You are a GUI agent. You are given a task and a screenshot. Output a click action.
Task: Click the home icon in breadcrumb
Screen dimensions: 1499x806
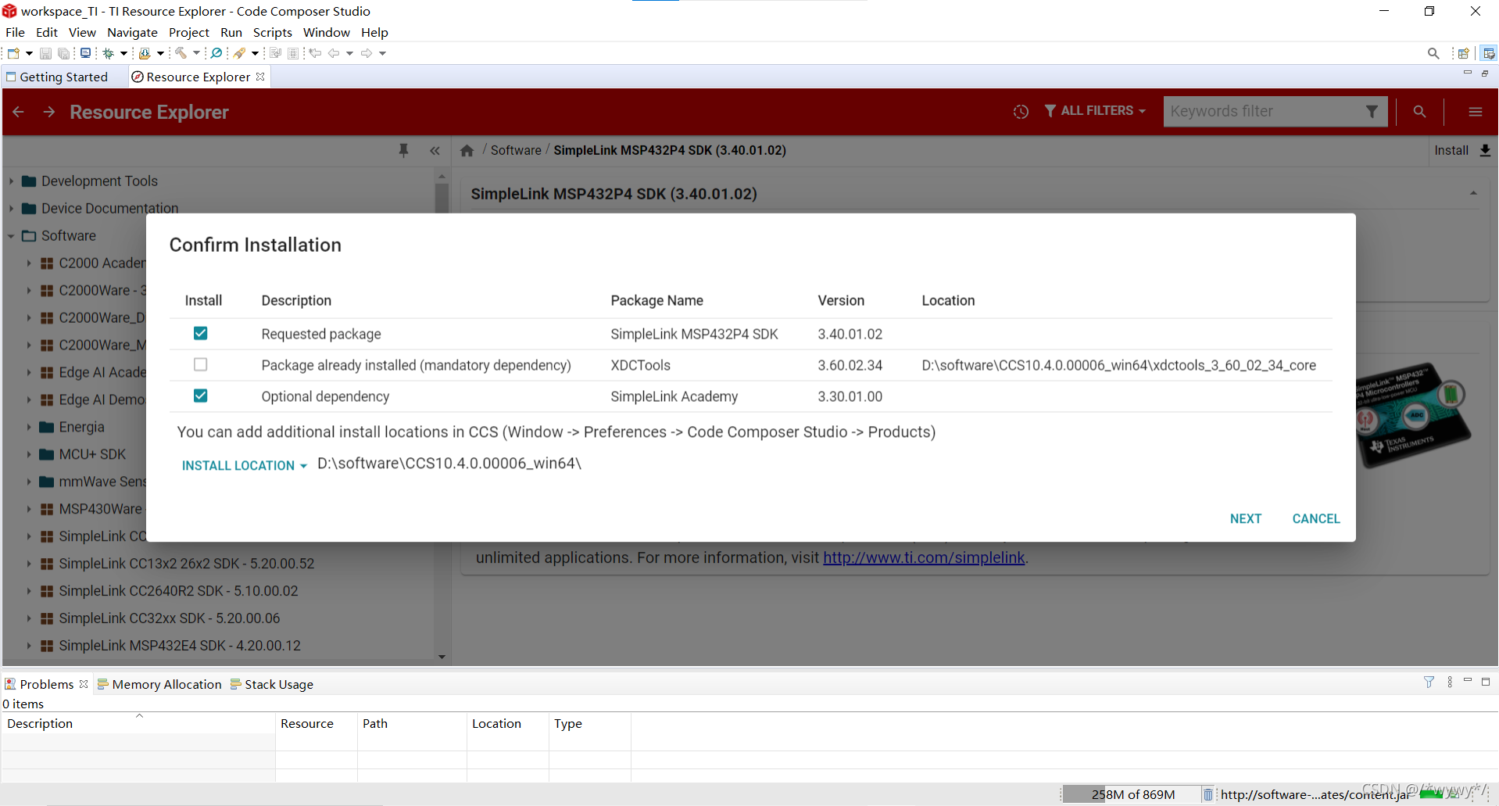(x=467, y=151)
